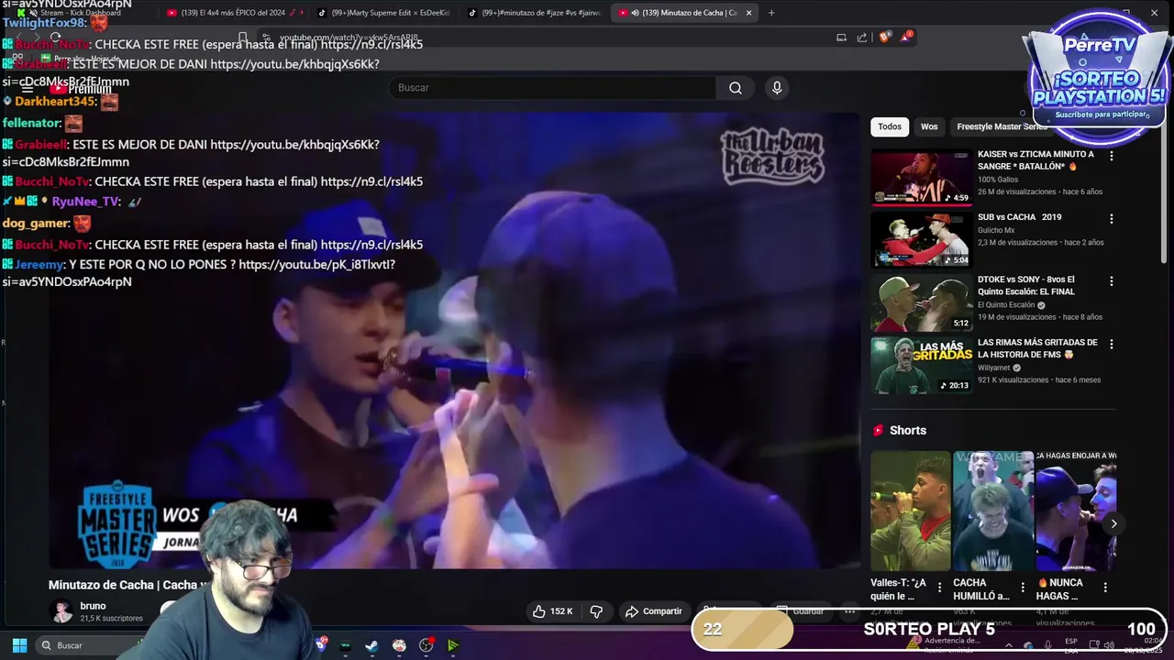Activate voice search microphone icon

pyautogui.click(x=777, y=88)
